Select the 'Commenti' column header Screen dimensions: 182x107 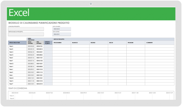tap(160, 43)
